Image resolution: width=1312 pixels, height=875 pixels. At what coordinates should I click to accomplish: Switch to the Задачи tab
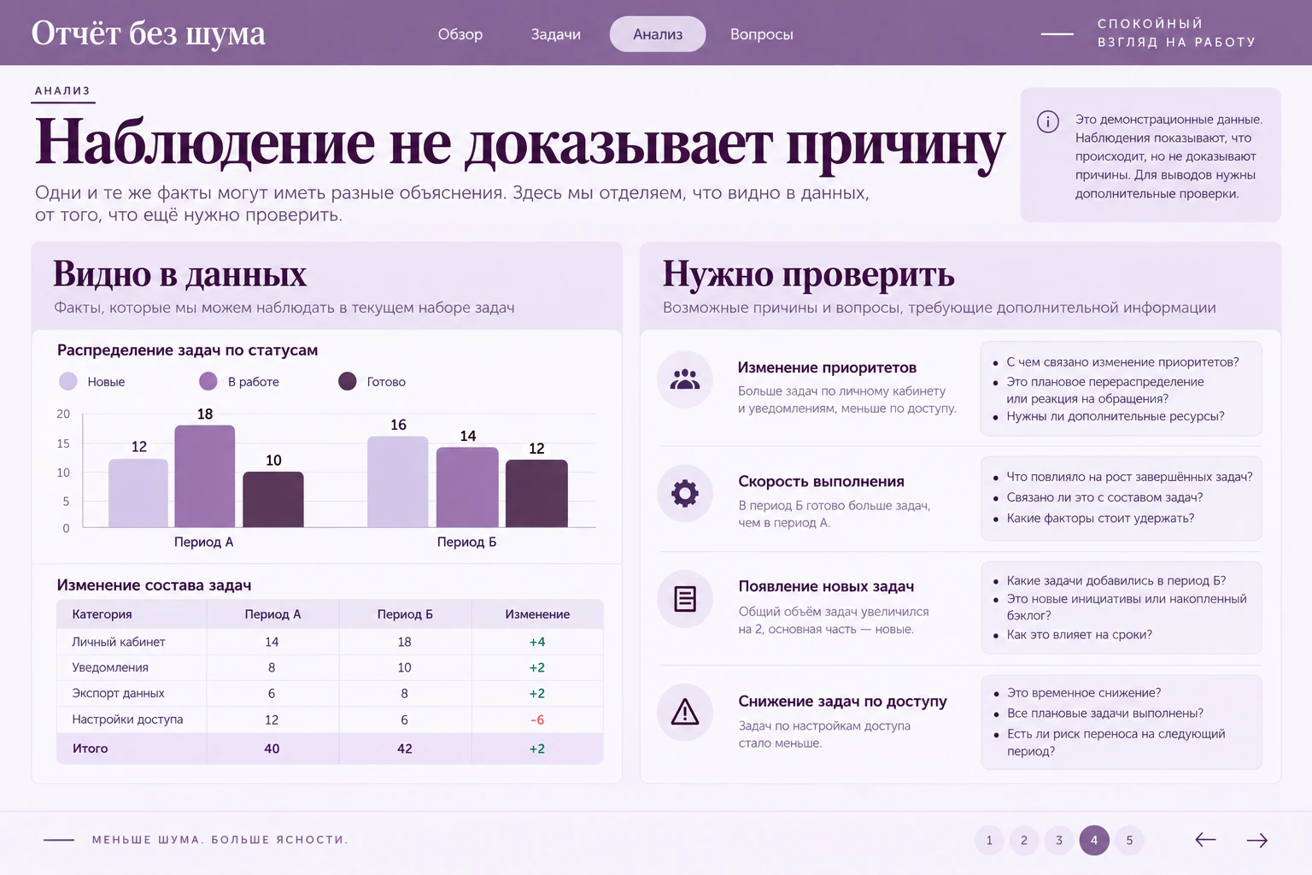click(556, 34)
